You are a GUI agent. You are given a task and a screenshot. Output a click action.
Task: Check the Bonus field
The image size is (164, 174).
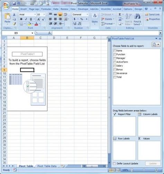tap(115, 70)
